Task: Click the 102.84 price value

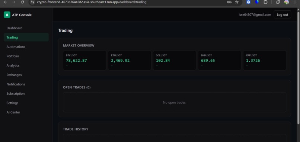Action: (163, 61)
